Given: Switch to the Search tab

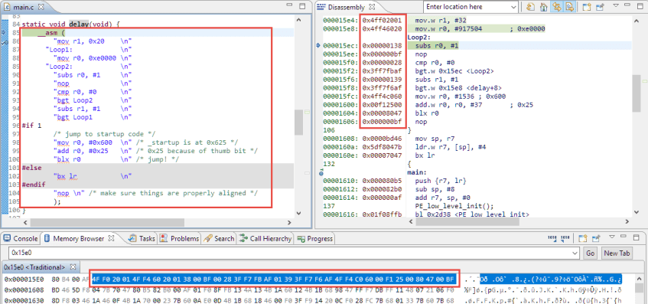Looking at the screenshot, I should (219, 239).
